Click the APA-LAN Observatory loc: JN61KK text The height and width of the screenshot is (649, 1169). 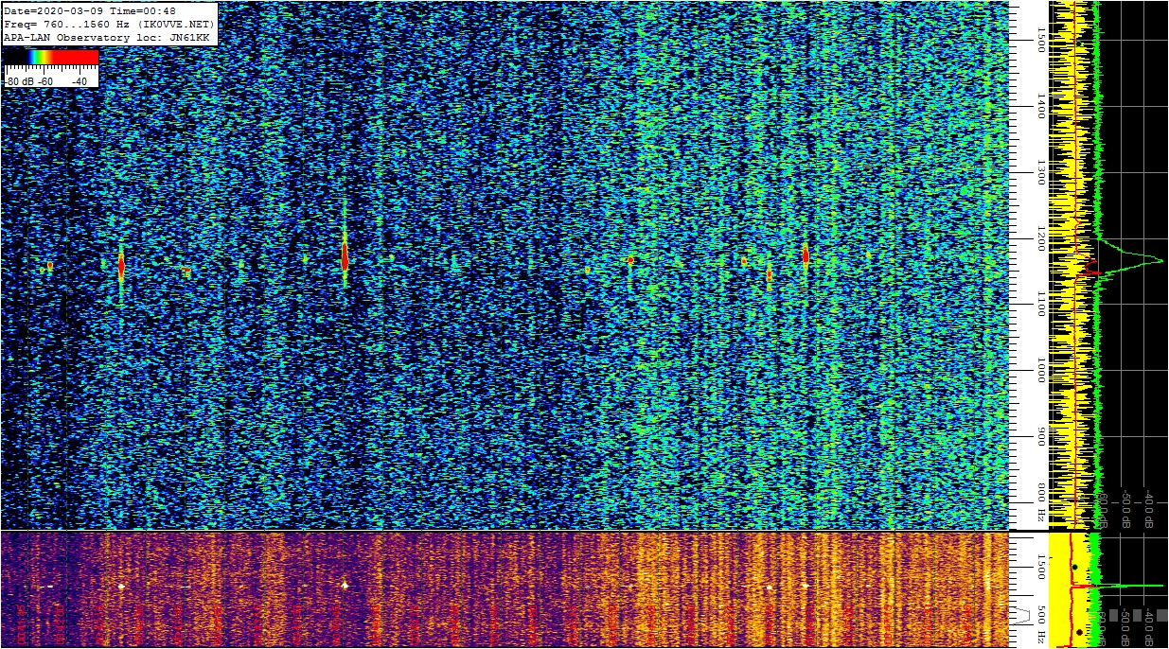coord(107,37)
